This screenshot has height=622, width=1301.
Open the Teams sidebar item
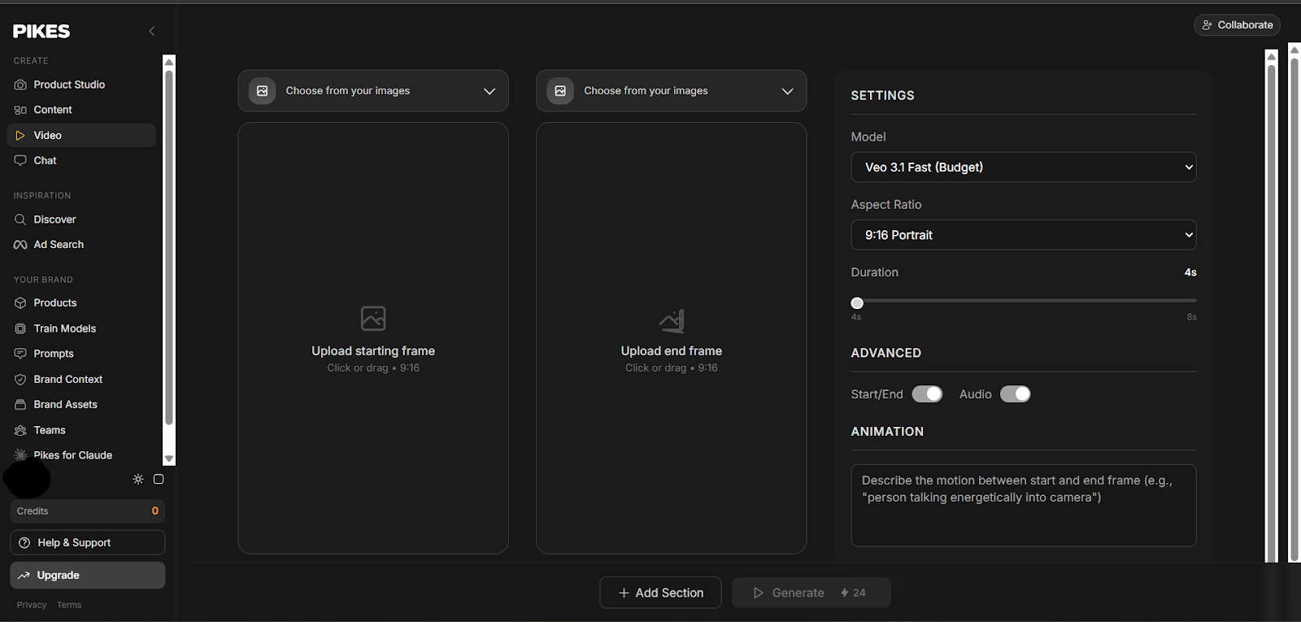81,430
